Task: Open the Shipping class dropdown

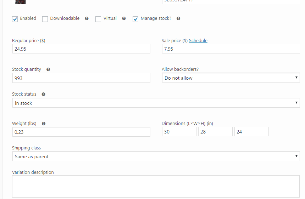Action: [156, 156]
